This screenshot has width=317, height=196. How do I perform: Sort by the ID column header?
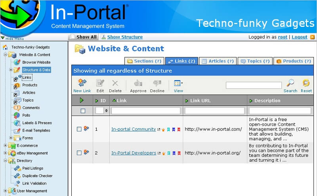tap(101, 101)
